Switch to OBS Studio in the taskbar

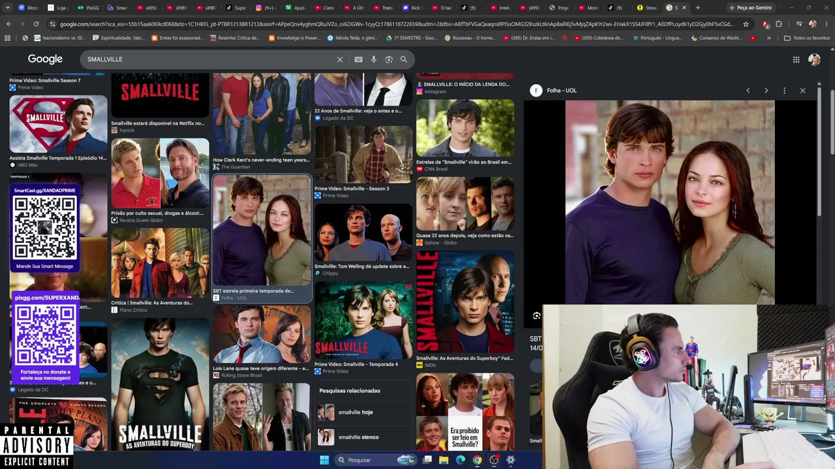[x=494, y=460]
